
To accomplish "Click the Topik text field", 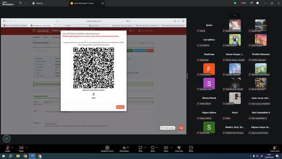I will click(99, 115).
